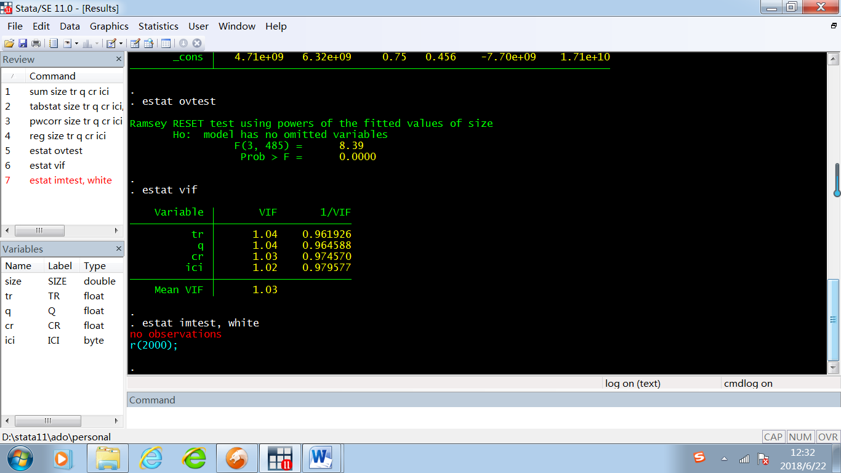Click the Results window scroll-down arrow
Image resolution: width=841 pixels, height=473 pixels.
pos(834,368)
